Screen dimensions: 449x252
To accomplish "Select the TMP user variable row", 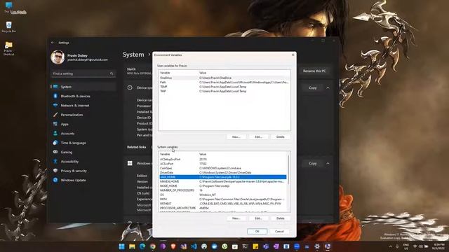I will coord(224,91).
